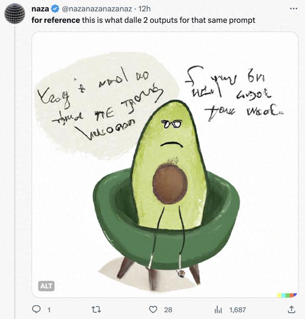The width and height of the screenshot is (305, 319).
Task: Click the view count 1,687
Action: click(x=237, y=310)
